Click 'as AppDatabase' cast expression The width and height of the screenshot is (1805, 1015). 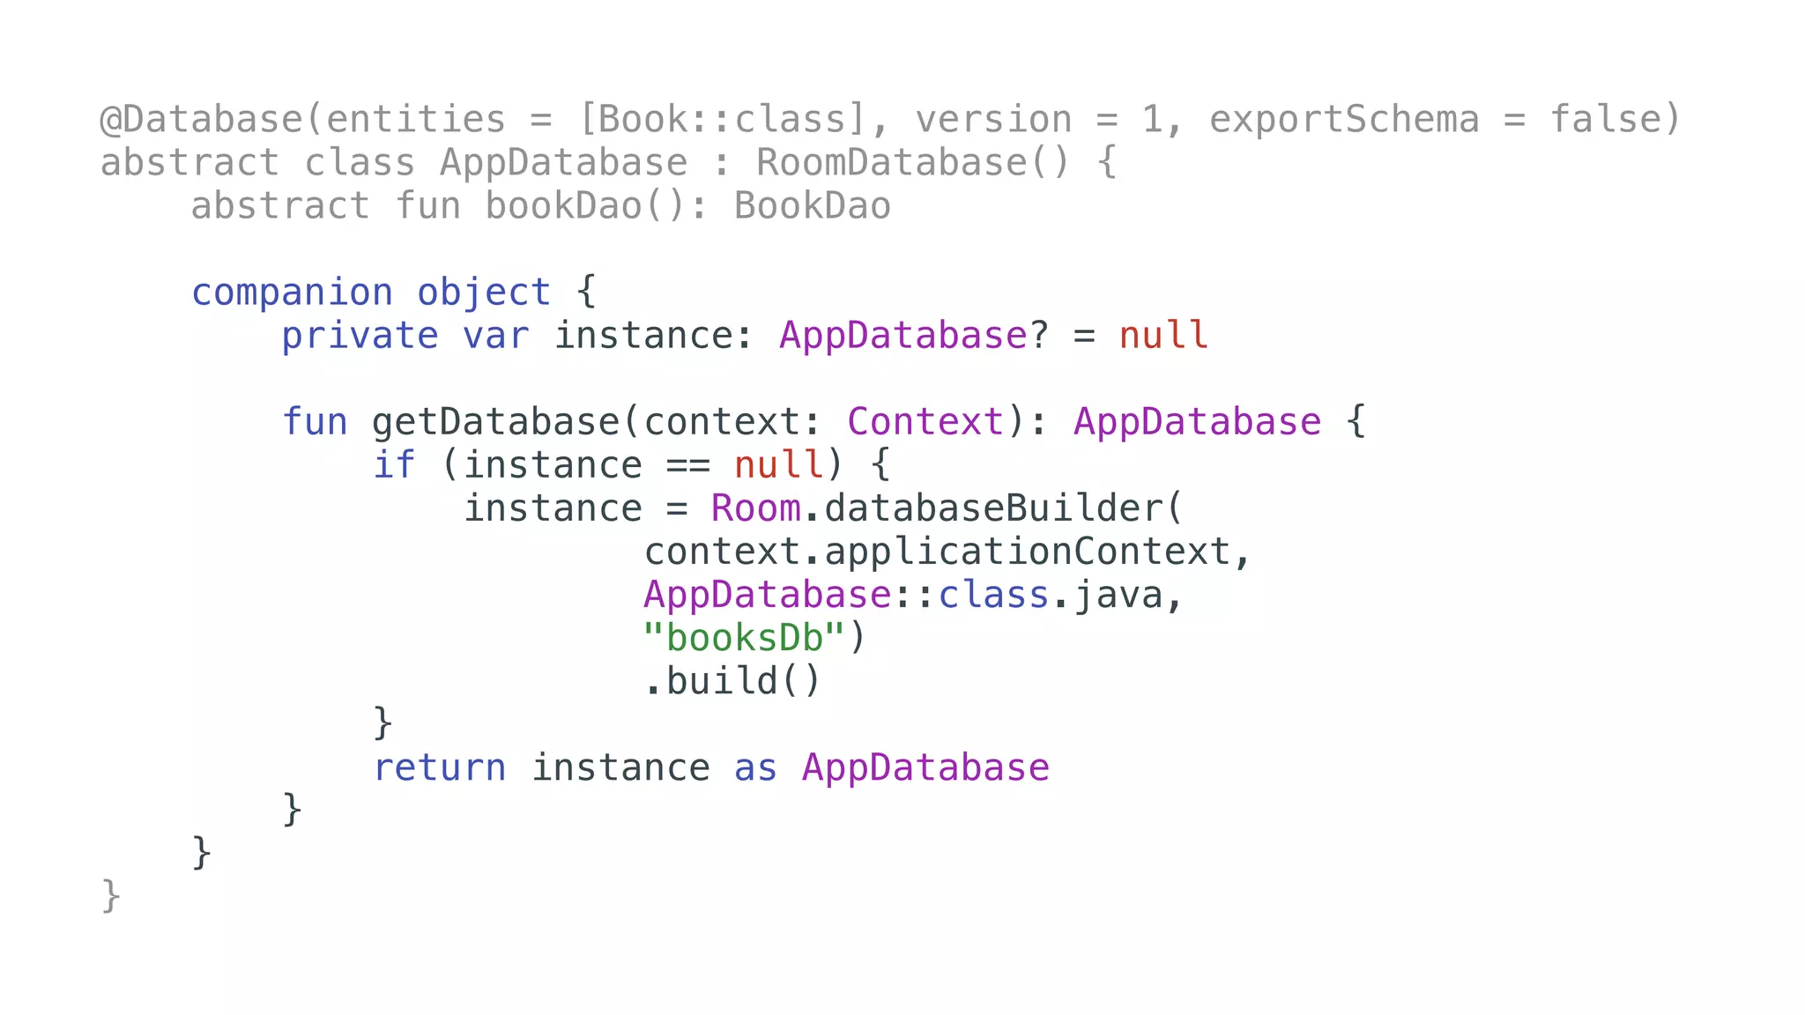[892, 768]
